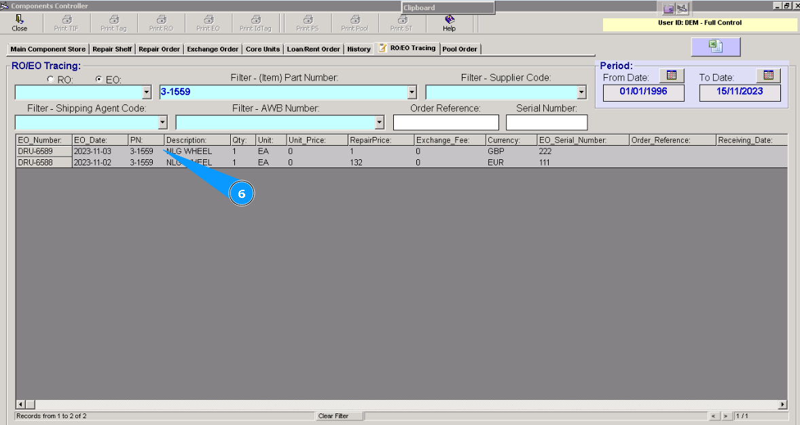Open To Date calendar picker icon
800x425 pixels.
pyautogui.click(x=768, y=75)
